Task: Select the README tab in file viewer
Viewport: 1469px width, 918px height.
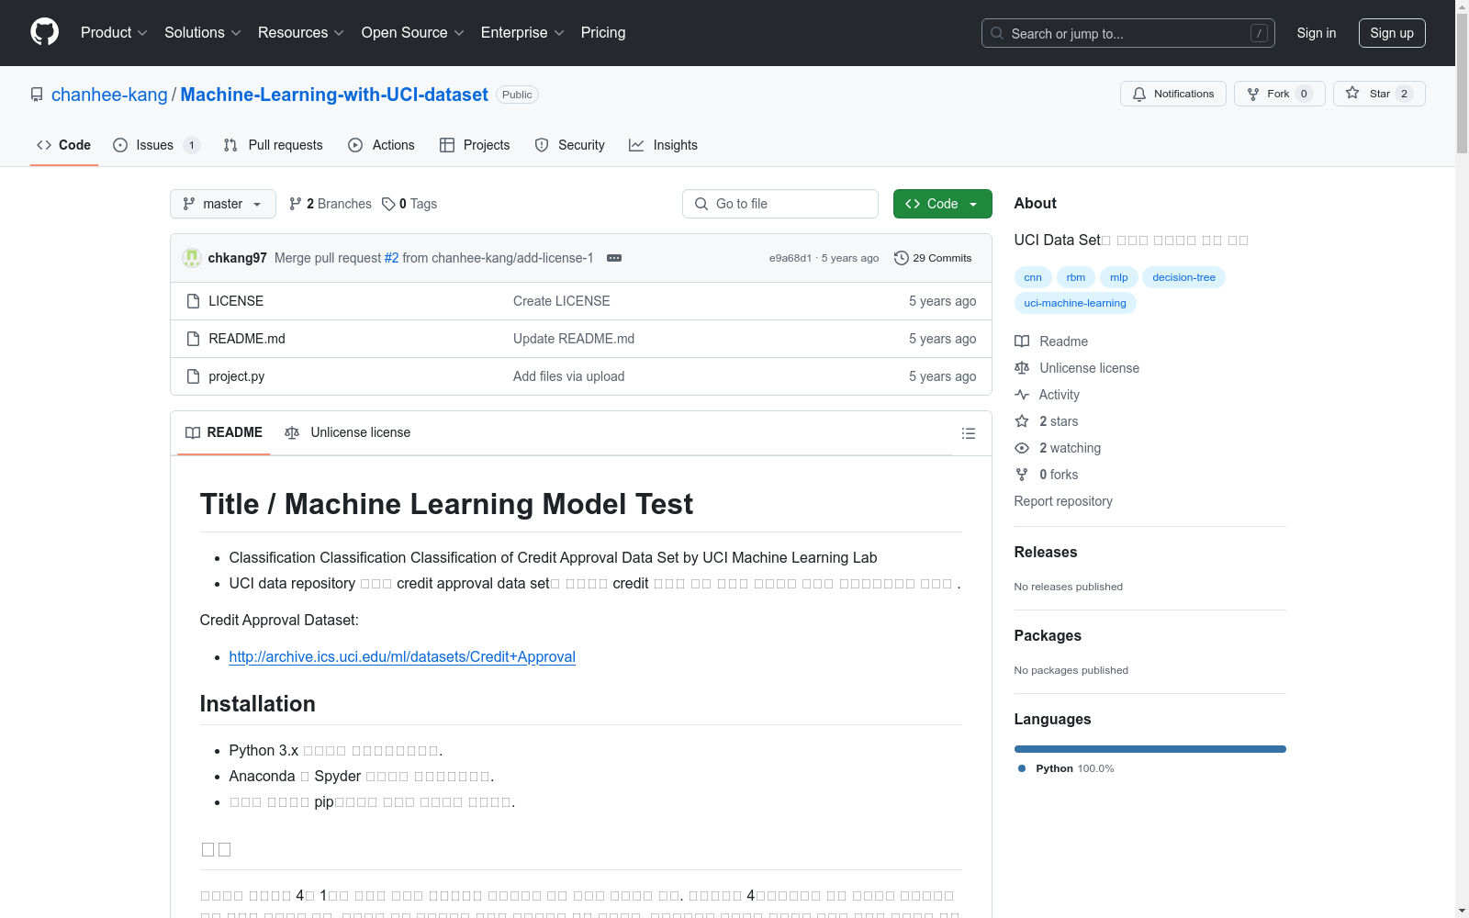Action: tap(224, 432)
